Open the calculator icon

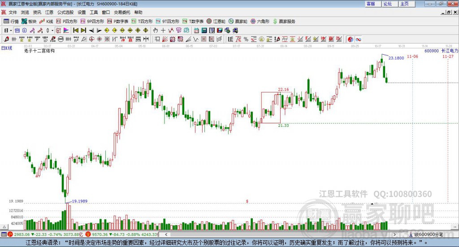tap(204, 30)
